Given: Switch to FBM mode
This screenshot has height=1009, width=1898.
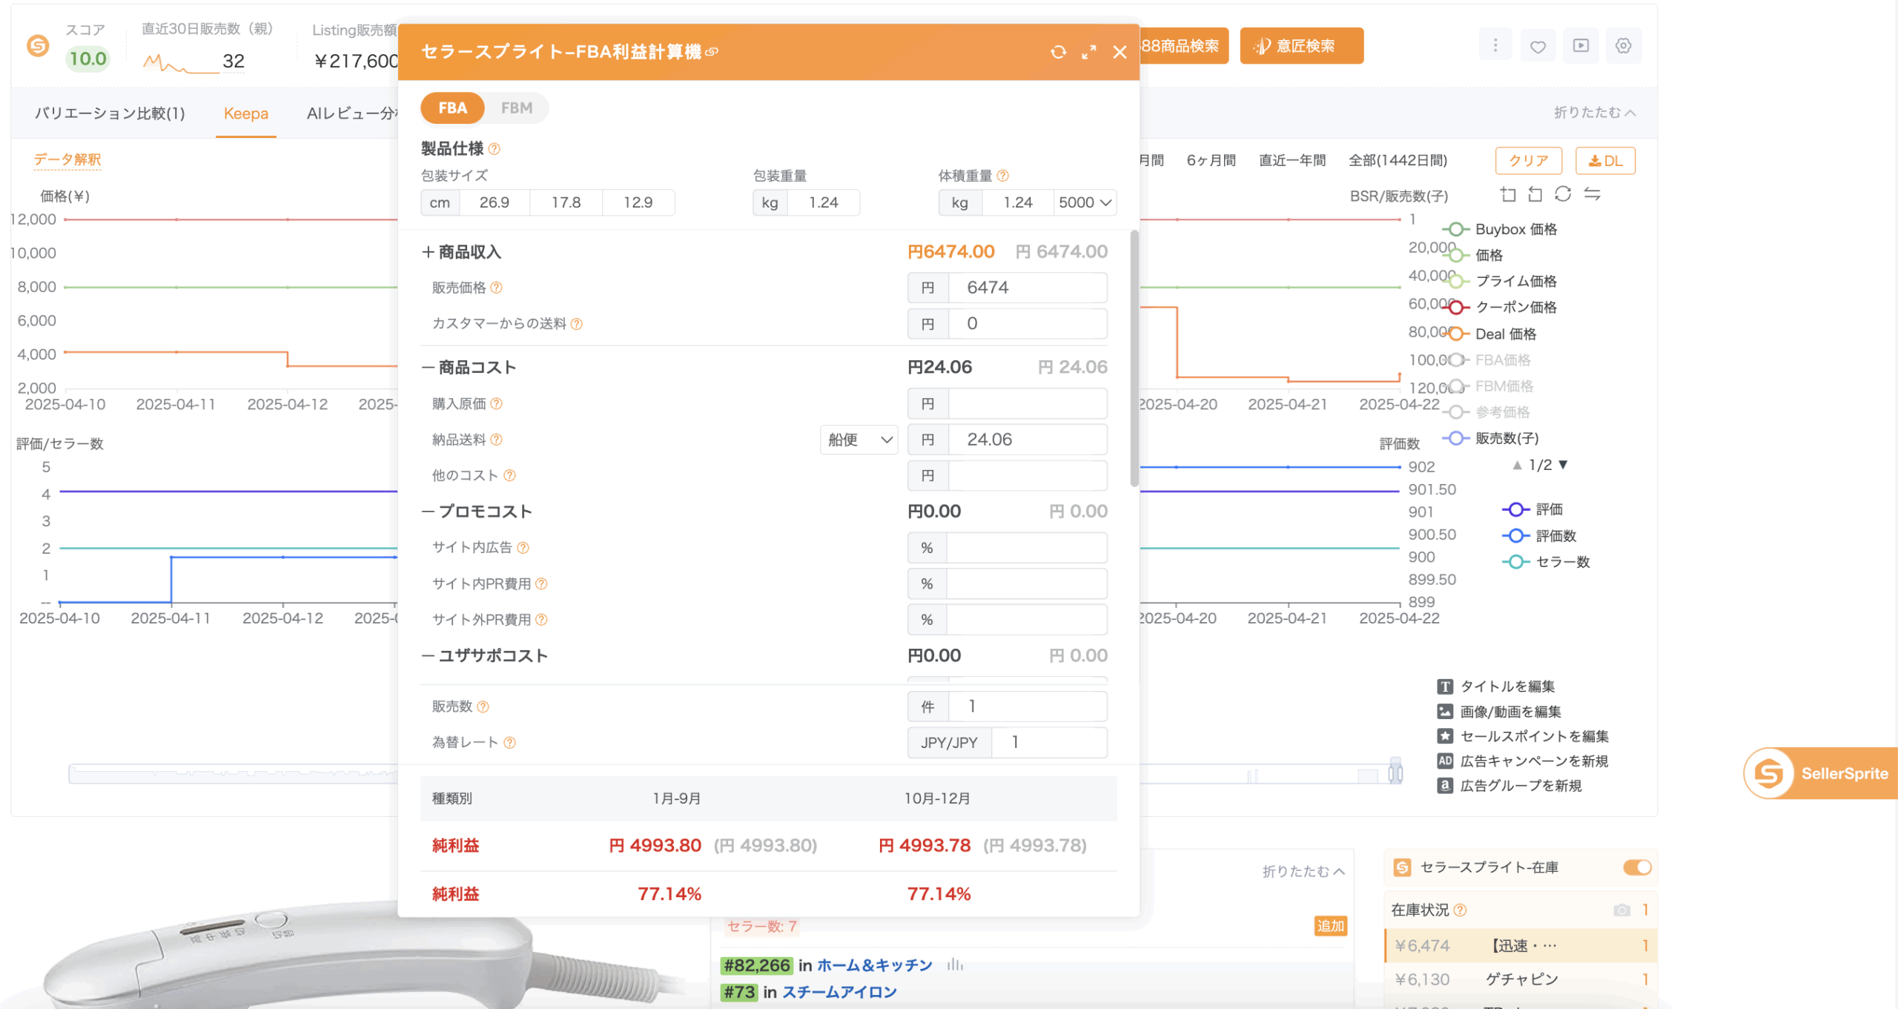Looking at the screenshot, I should coord(517,108).
